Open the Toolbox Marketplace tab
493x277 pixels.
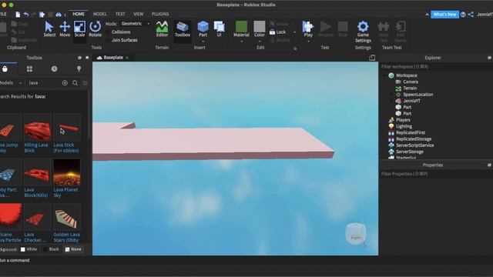[5, 68]
